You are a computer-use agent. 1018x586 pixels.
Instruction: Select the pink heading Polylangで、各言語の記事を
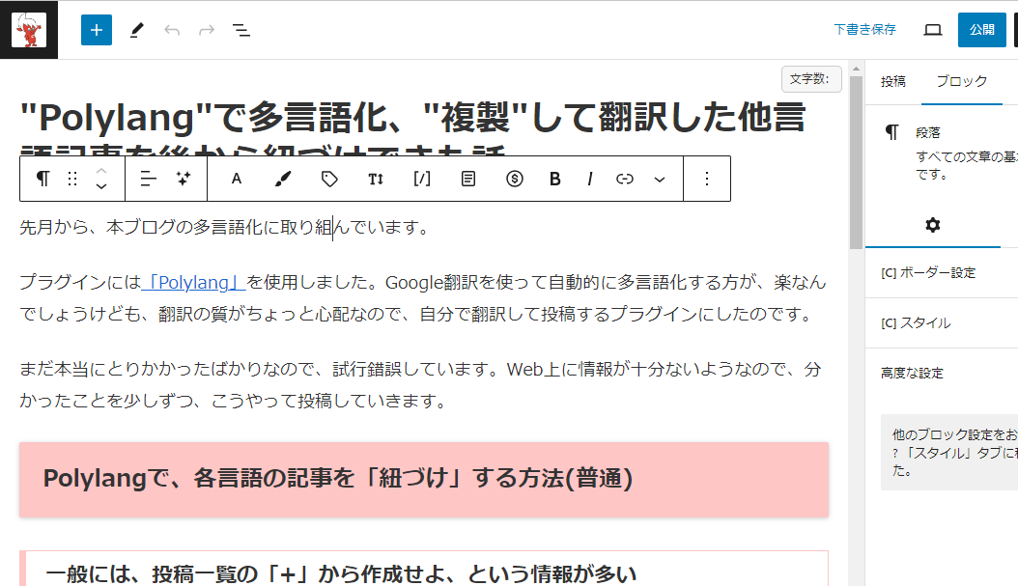pos(424,480)
